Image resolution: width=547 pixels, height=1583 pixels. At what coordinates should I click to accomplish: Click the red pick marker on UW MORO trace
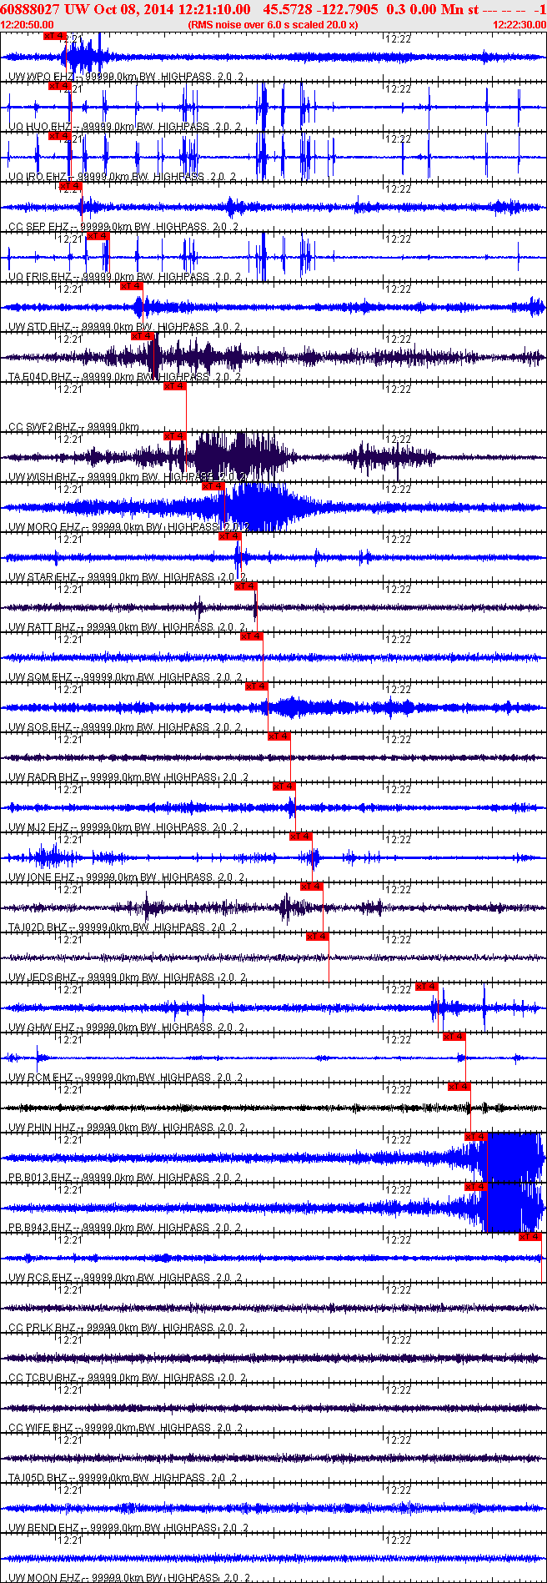[213, 486]
